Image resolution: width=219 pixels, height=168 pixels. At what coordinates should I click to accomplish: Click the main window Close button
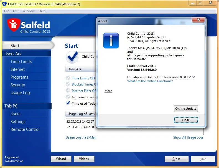pos(177,159)
